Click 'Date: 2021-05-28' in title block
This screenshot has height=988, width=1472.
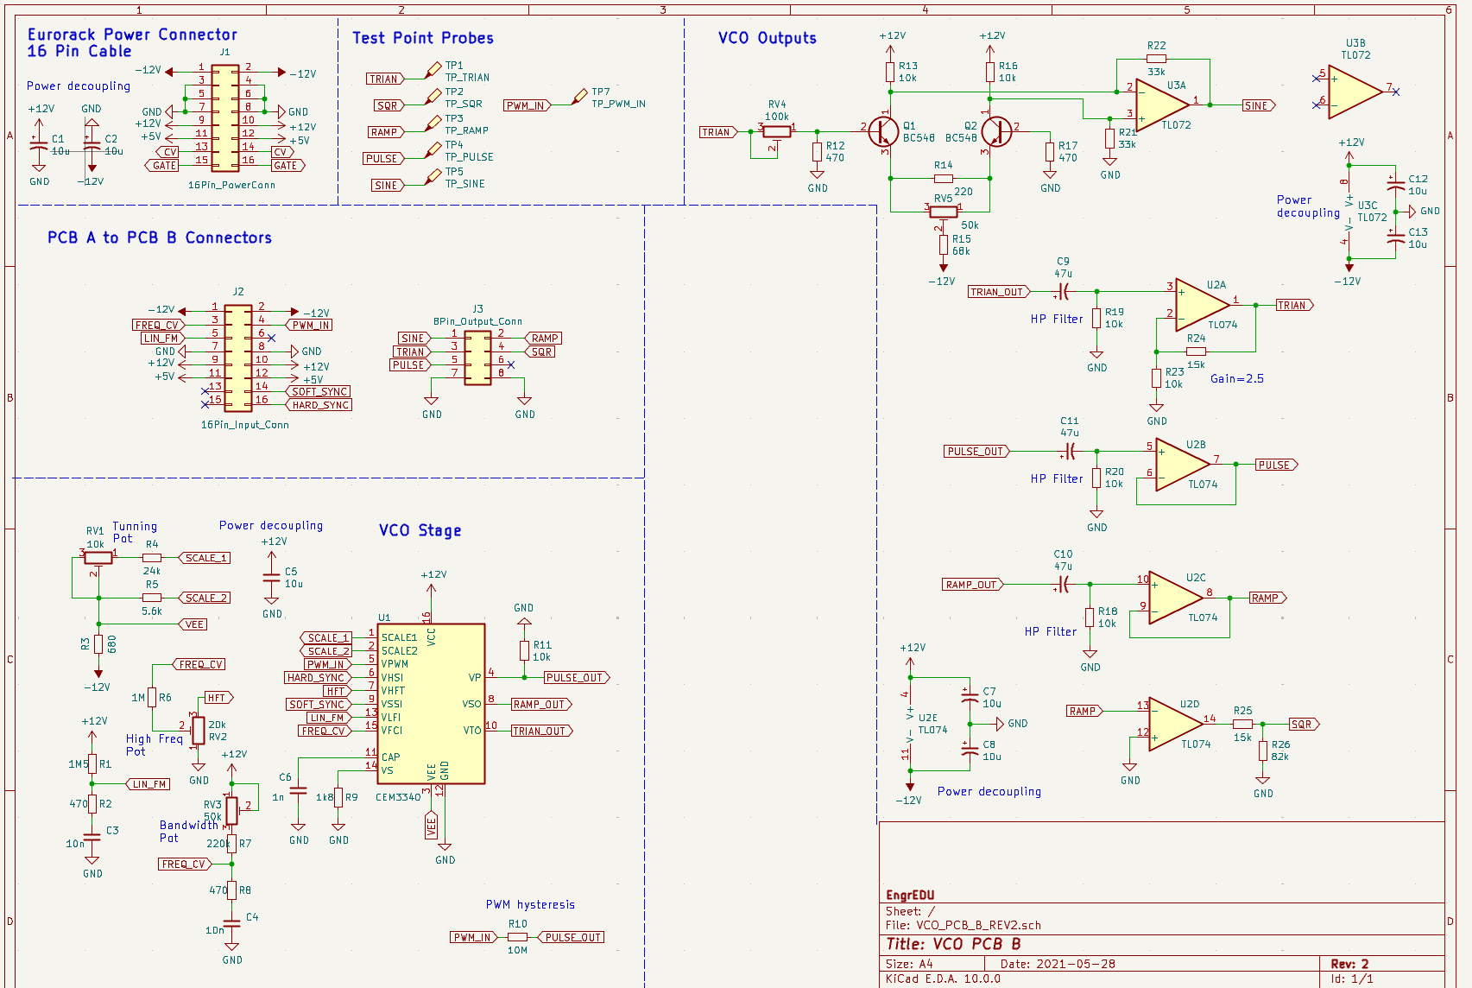point(1058,964)
